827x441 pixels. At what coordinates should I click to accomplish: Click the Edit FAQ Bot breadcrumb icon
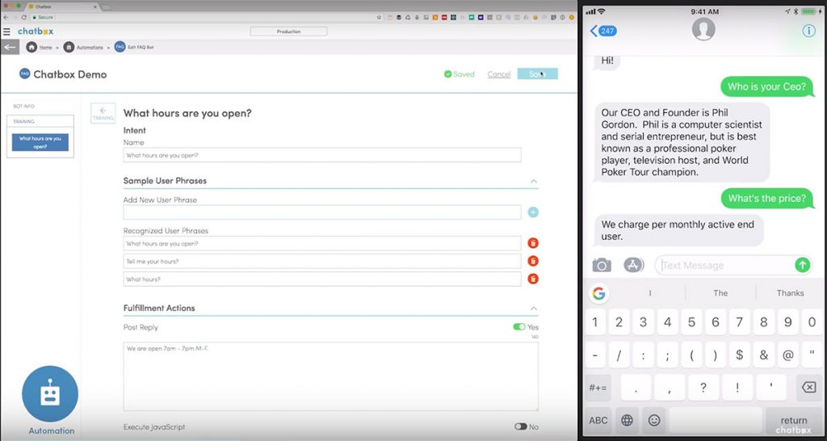point(120,47)
